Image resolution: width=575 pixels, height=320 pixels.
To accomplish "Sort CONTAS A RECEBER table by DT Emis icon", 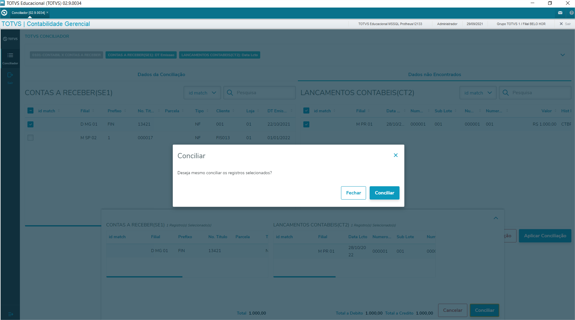I will click(x=291, y=111).
